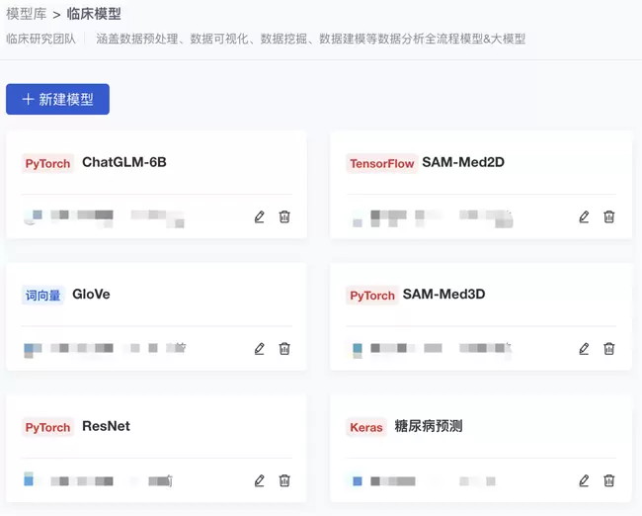The width and height of the screenshot is (642, 516).
Task: Delete SAM-Med3D using its trash icon
Action: coord(609,348)
